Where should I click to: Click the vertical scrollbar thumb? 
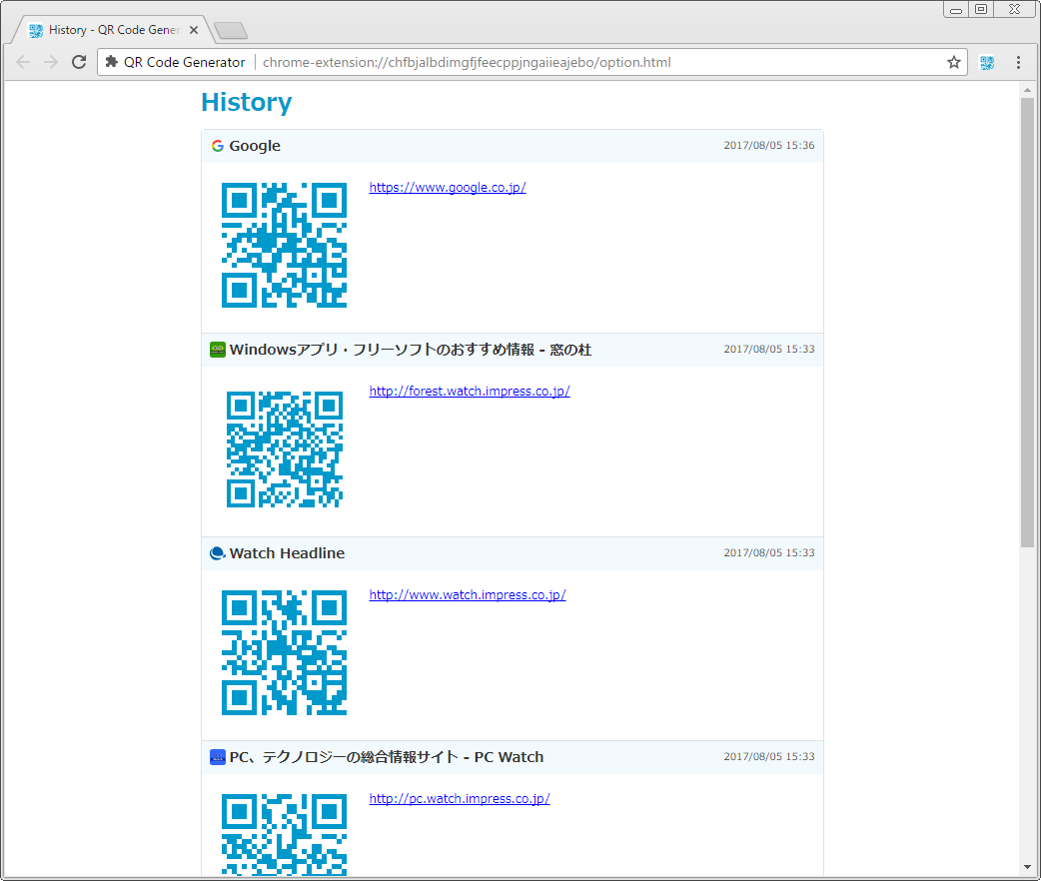pos(1028,323)
